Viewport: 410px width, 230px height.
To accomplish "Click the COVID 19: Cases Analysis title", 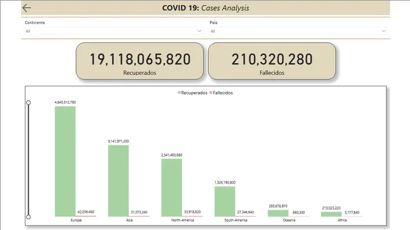I will coord(206,8).
